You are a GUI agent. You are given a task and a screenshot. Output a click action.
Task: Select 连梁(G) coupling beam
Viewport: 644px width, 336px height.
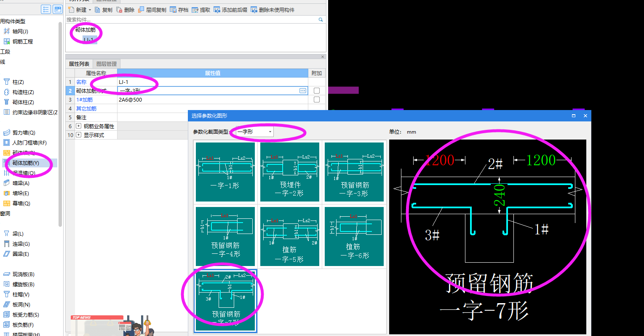(x=17, y=244)
